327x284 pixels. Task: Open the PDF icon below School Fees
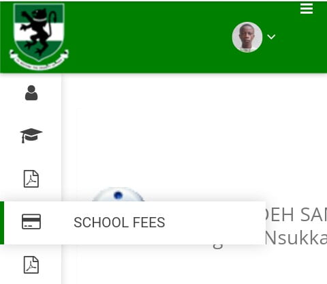(x=31, y=265)
